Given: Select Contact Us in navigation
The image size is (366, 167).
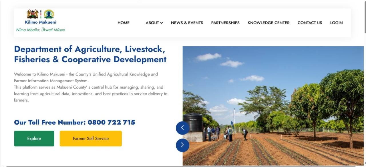Looking at the screenshot, I should click(x=310, y=23).
